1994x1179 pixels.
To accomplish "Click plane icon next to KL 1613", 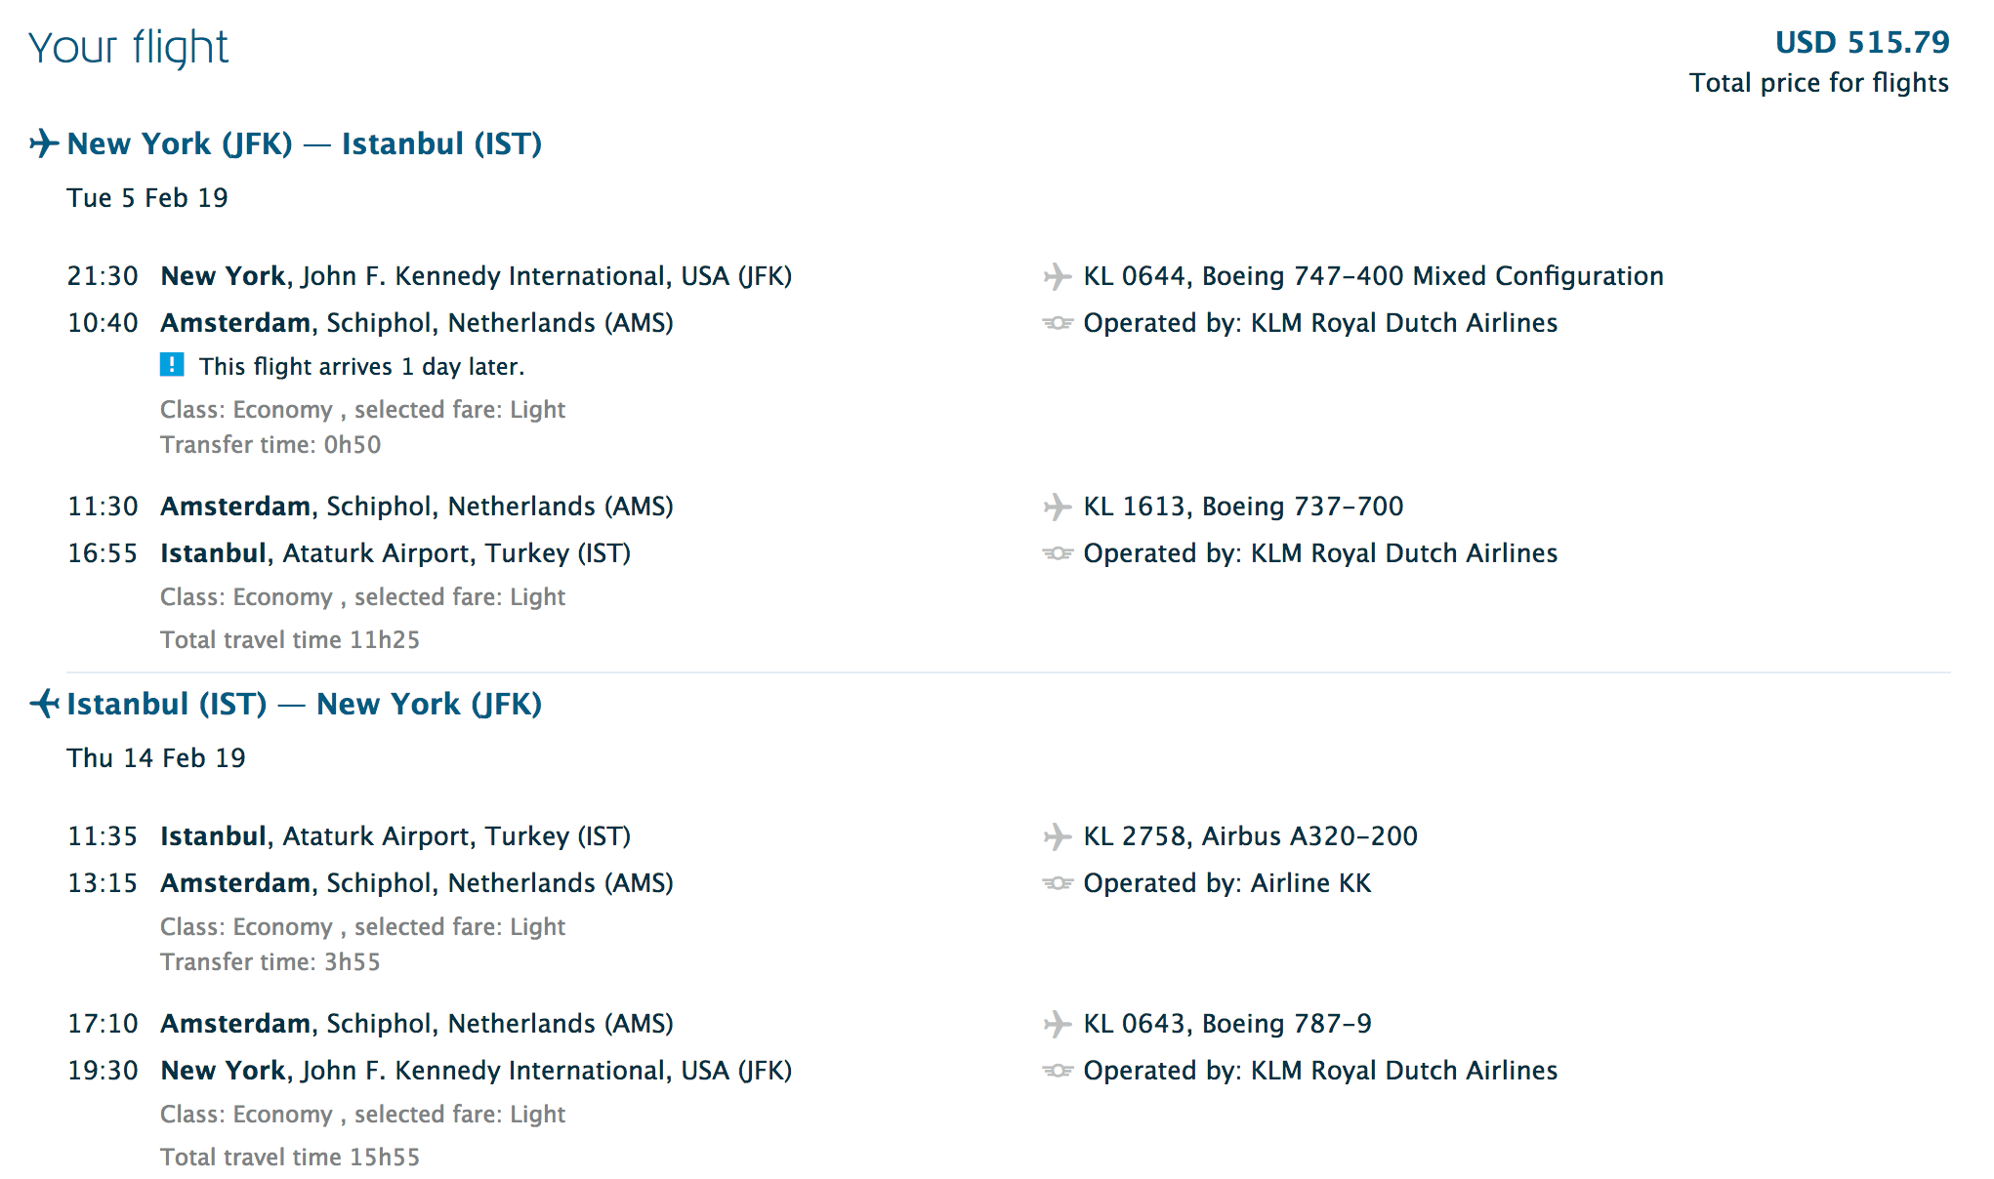I will pyautogui.click(x=1058, y=507).
